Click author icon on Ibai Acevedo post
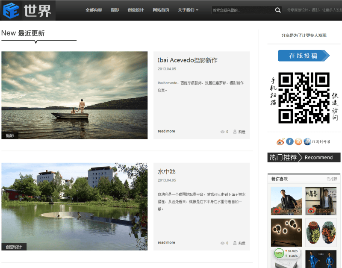The height and width of the screenshot is (268, 342). pos(235,132)
